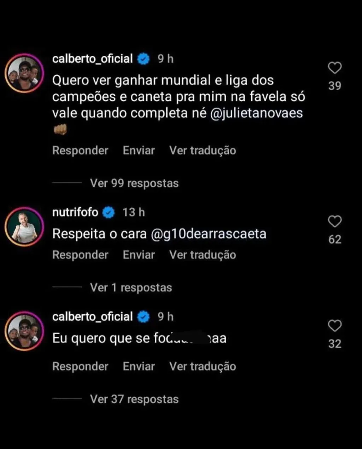Translate the first comment with Ver tradução

point(203,150)
